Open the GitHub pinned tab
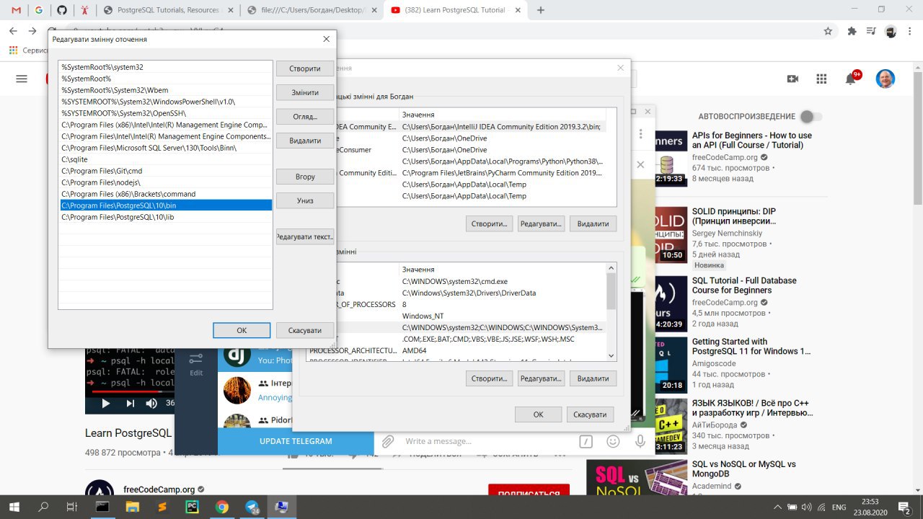 coord(61,10)
